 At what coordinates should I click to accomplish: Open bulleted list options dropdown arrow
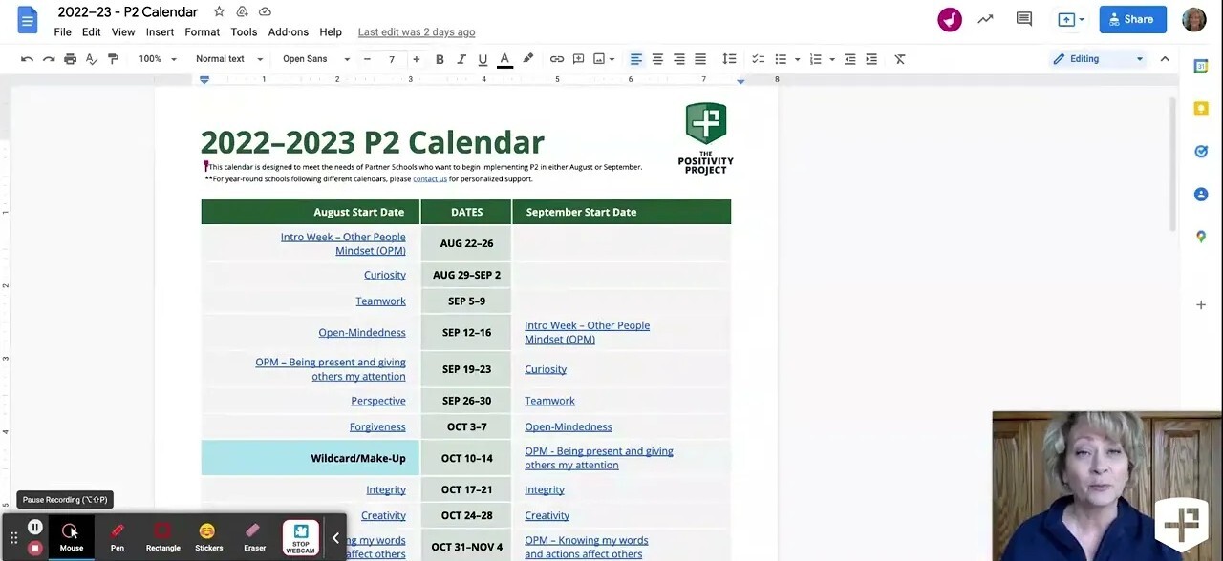[797, 59]
